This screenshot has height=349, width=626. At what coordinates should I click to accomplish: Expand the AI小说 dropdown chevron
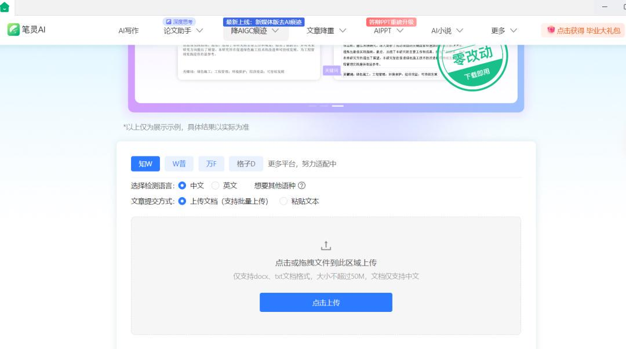[460, 31]
